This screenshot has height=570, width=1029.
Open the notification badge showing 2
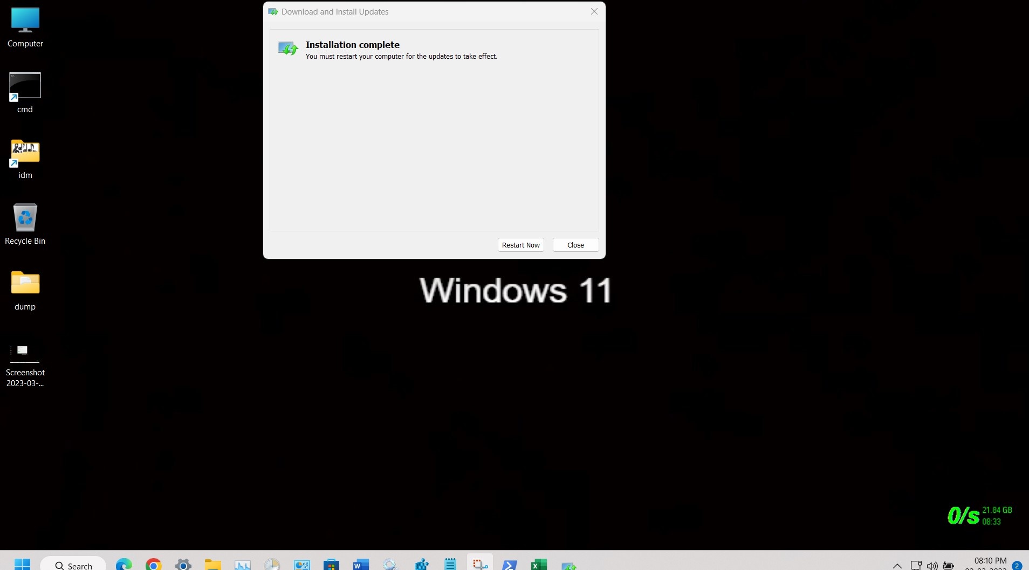(x=1017, y=566)
